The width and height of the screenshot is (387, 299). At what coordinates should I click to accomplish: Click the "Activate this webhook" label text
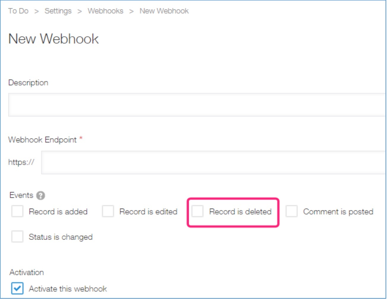[x=68, y=289]
